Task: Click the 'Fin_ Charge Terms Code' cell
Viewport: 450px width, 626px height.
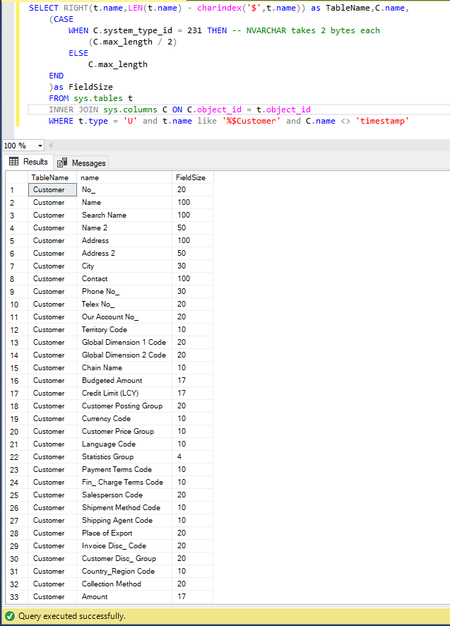Action: tap(124, 483)
